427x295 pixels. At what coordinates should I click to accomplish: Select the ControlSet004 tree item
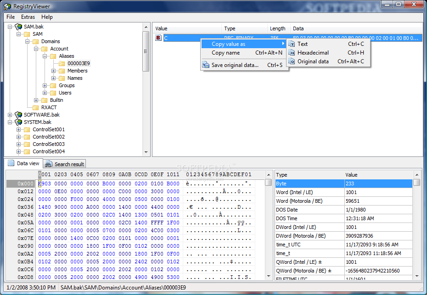pyautogui.click(x=49, y=151)
